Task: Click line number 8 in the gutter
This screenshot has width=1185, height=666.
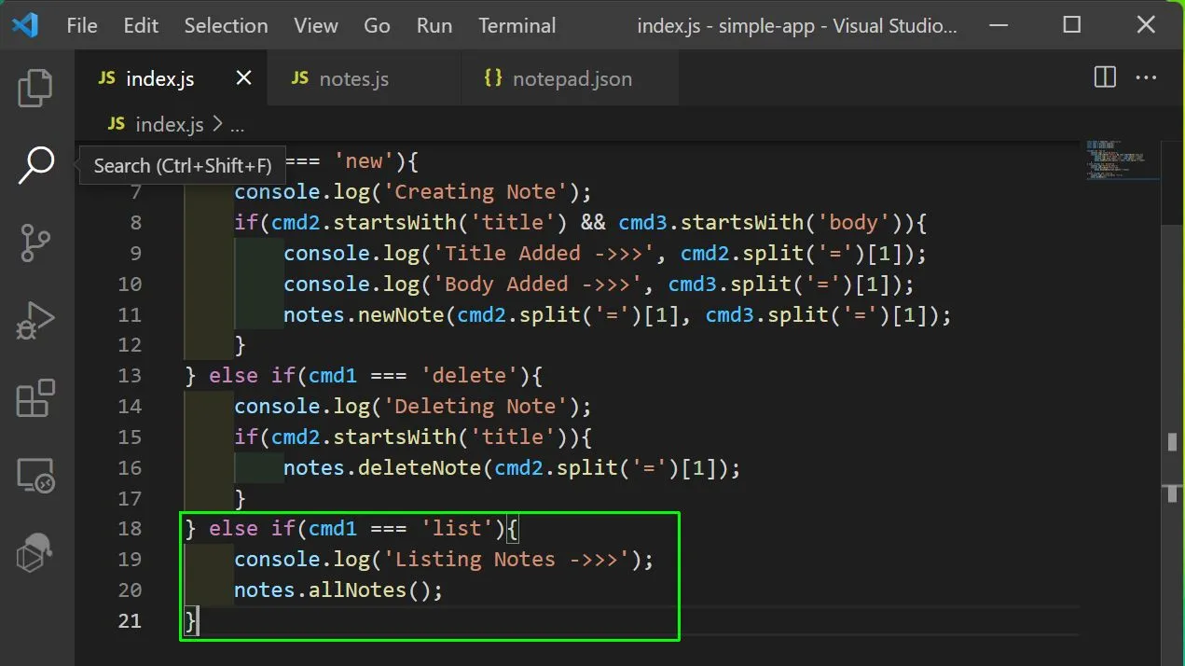Action: click(136, 222)
